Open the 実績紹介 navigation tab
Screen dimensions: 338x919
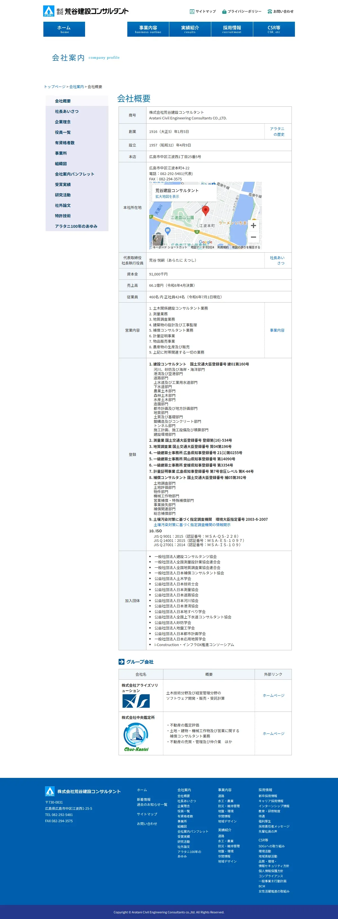tap(190, 29)
